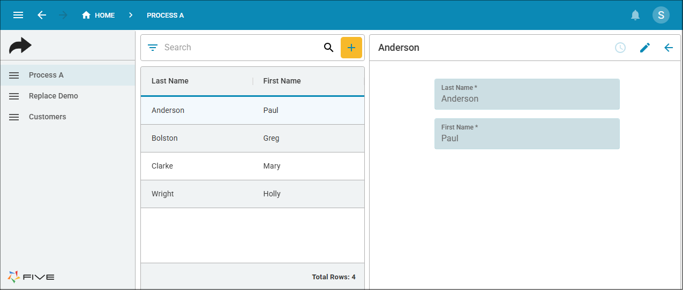This screenshot has height=290, width=683.
Task: Select the Wright row
Action: (252, 194)
